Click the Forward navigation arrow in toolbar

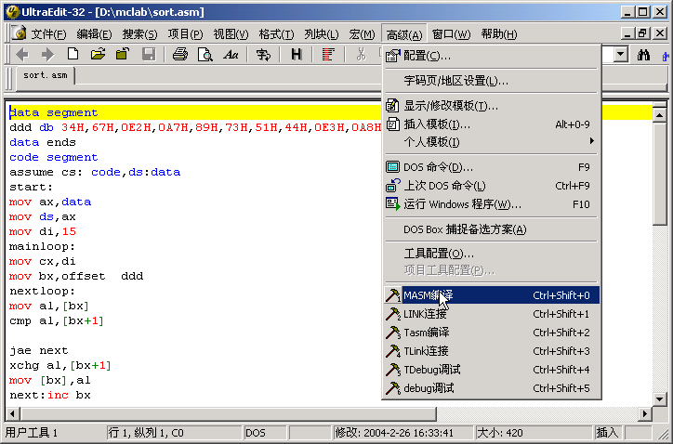[x=47, y=55]
